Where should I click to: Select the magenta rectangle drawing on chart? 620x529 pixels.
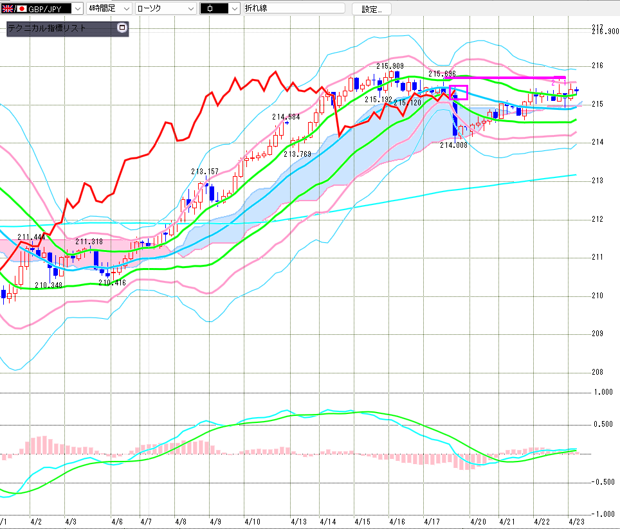[459, 92]
